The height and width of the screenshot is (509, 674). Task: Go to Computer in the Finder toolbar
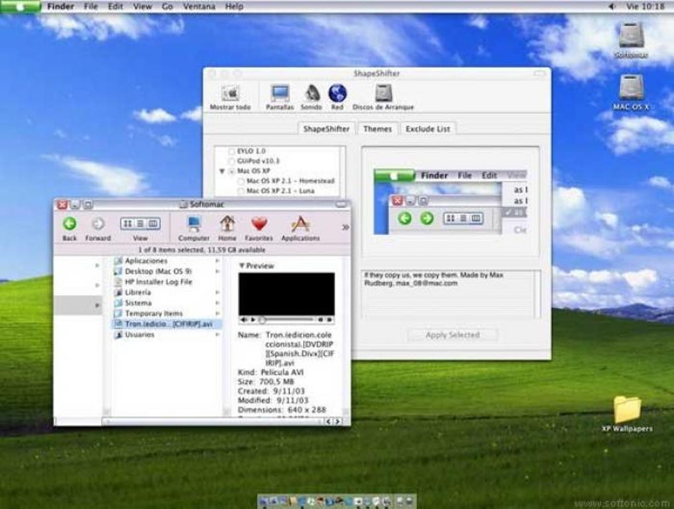(x=194, y=224)
